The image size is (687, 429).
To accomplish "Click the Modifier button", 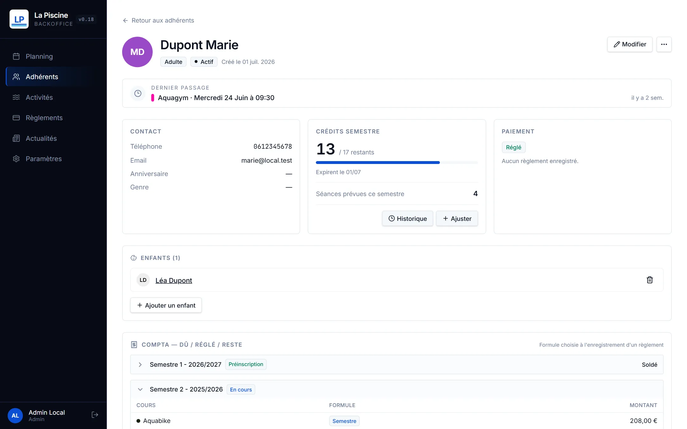I will [x=630, y=44].
